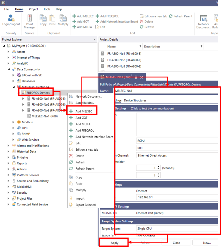Viewport: 222px width, 247px height.
Task: Choose Export Selected in context menu
Action: (x=86, y=205)
